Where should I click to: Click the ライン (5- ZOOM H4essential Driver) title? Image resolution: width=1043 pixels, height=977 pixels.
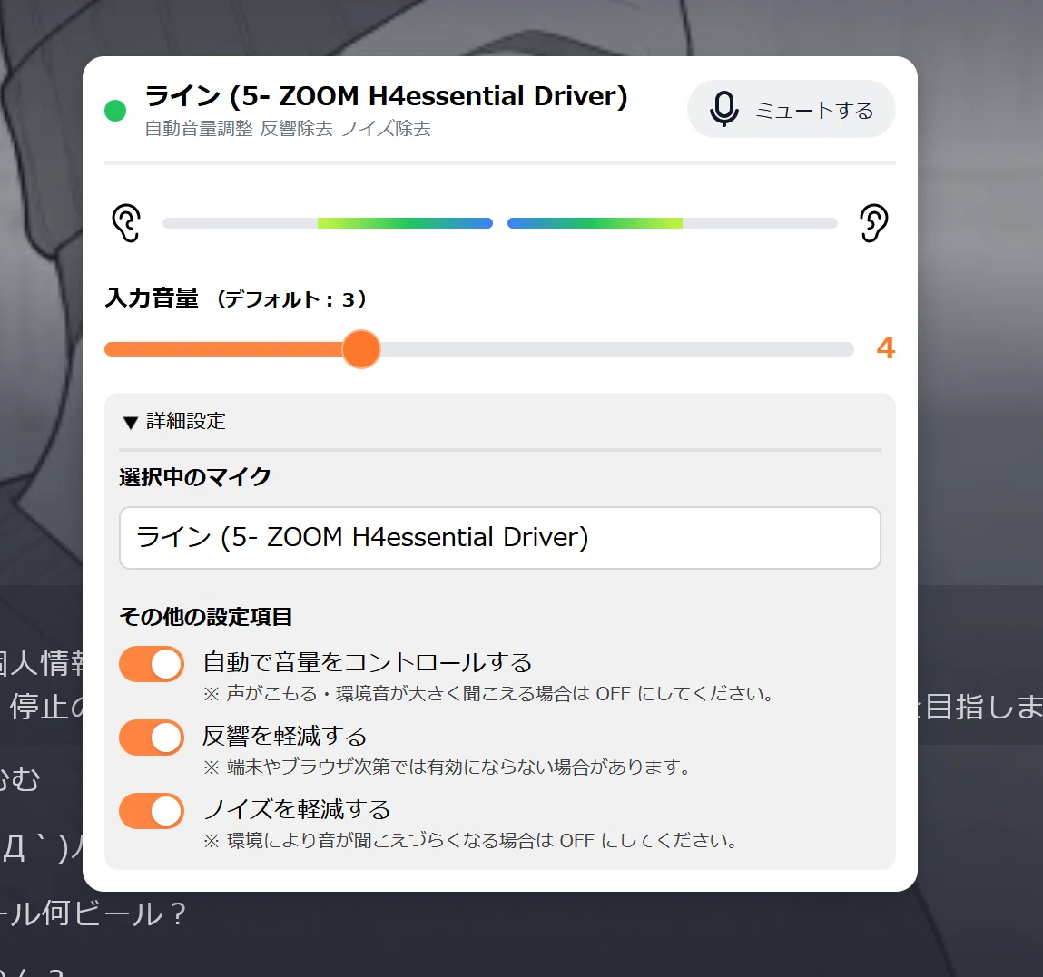pos(386,96)
